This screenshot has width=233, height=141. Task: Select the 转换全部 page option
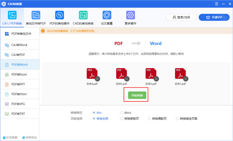tap(94, 119)
